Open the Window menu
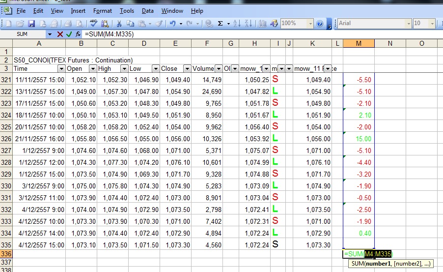Image resolution: width=443 pixels, height=272 pixels. [172, 11]
